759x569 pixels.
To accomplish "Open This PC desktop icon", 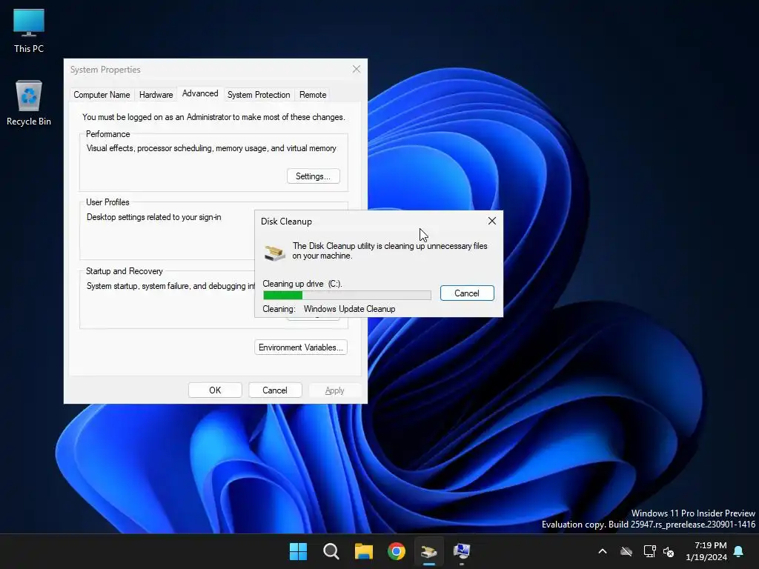I will pyautogui.click(x=29, y=31).
